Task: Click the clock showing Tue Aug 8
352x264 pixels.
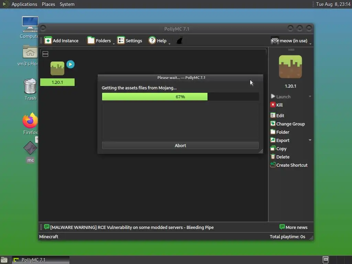Action: [x=333, y=4]
